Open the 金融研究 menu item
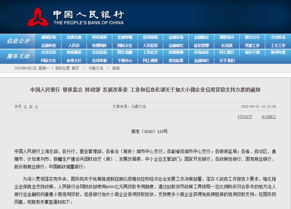The image size is (291, 209). (x=176, y=45)
